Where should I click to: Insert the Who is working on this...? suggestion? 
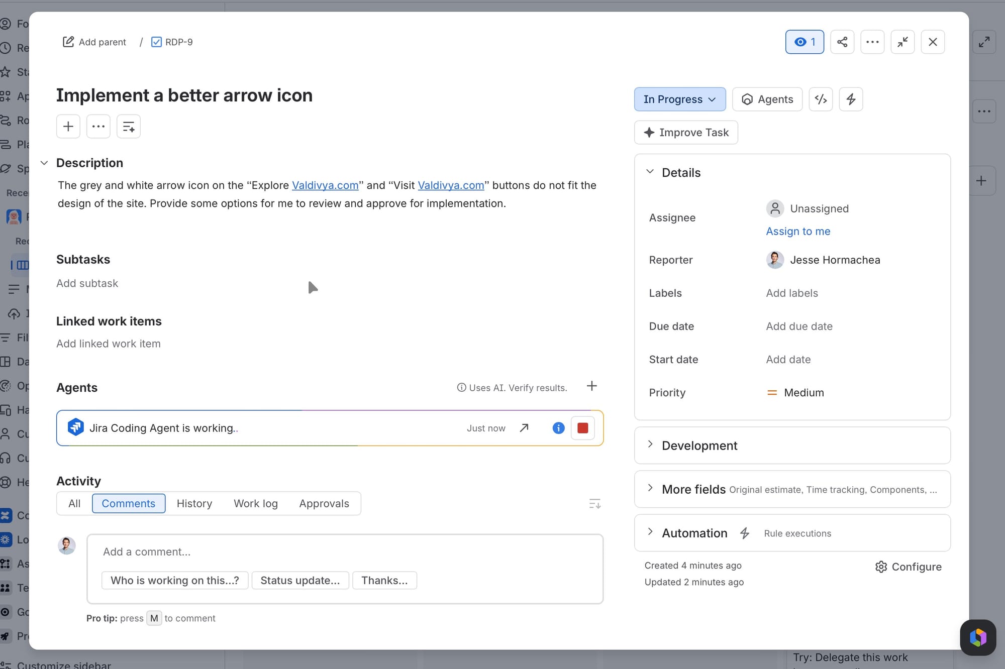pos(175,581)
